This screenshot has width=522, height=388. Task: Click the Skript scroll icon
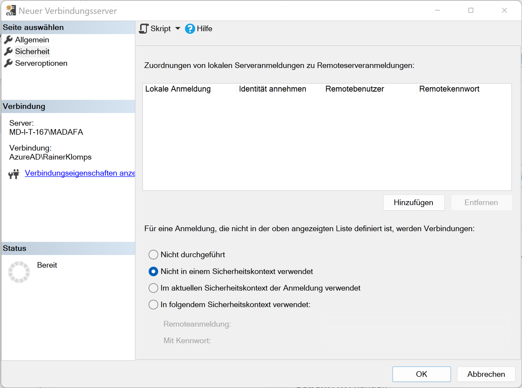(144, 29)
